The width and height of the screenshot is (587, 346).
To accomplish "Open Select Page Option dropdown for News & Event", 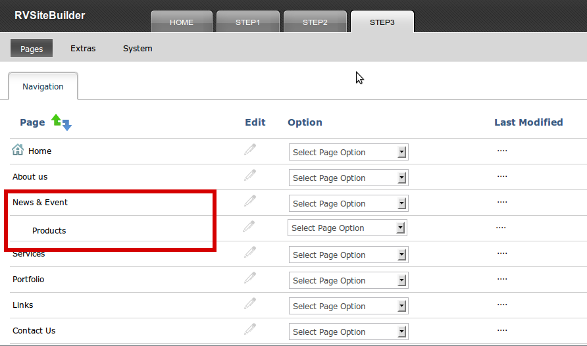I will click(x=349, y=203).
